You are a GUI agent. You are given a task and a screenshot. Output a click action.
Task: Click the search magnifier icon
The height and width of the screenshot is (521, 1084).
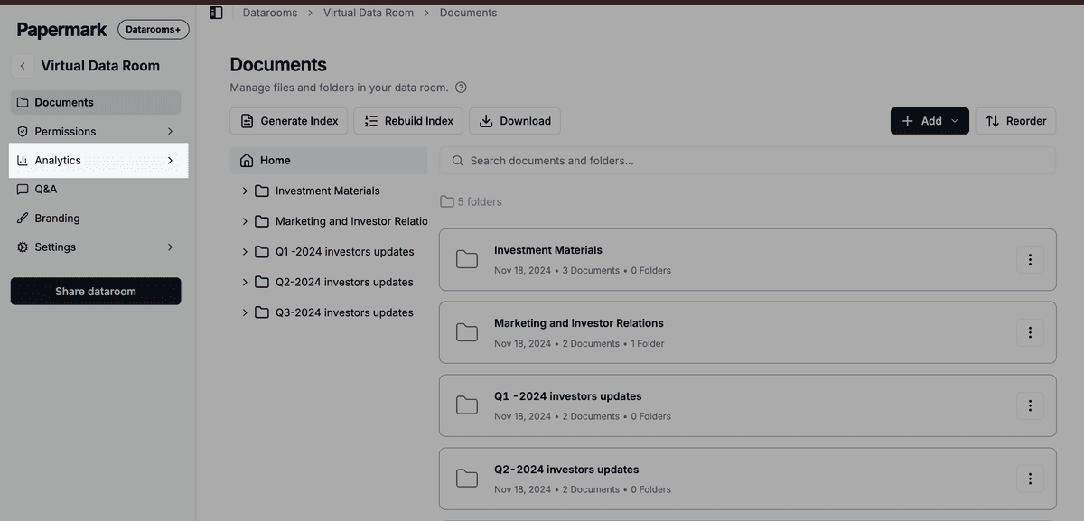point(458,161)
